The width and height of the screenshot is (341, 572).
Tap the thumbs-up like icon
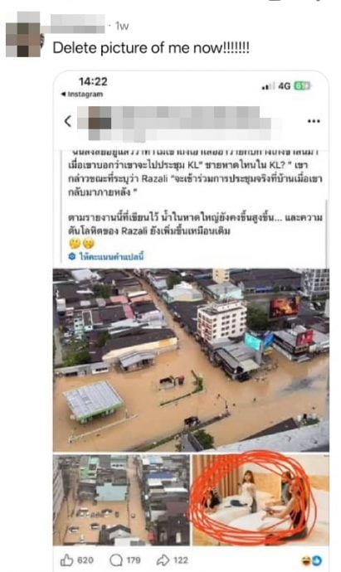(x=67, y=560)
